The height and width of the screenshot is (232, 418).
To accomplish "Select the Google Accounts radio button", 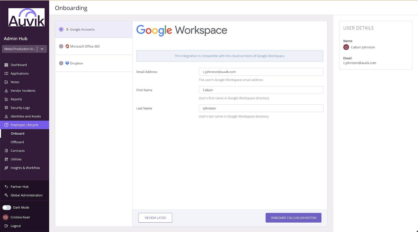I will [61, 29].
